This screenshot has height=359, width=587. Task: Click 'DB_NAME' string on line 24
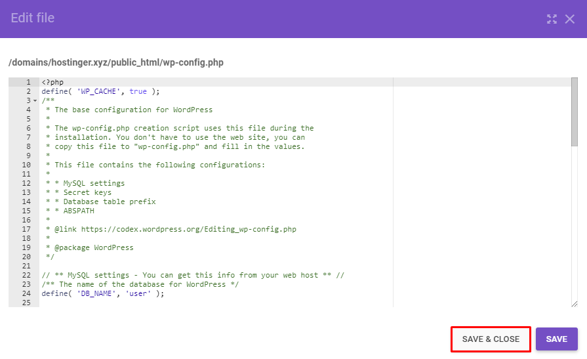[96, 294]
